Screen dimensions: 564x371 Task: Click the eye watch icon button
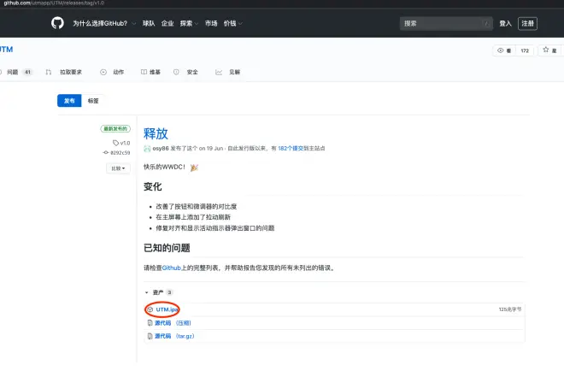(x=504, y=50)
